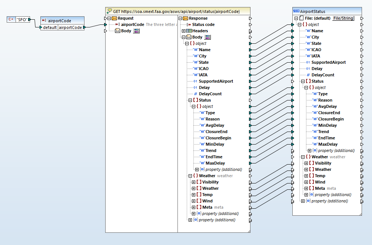The height and width of the screenshot is (245, 372).
Task: Click the envelope icon beside Response
Action: 186,18
